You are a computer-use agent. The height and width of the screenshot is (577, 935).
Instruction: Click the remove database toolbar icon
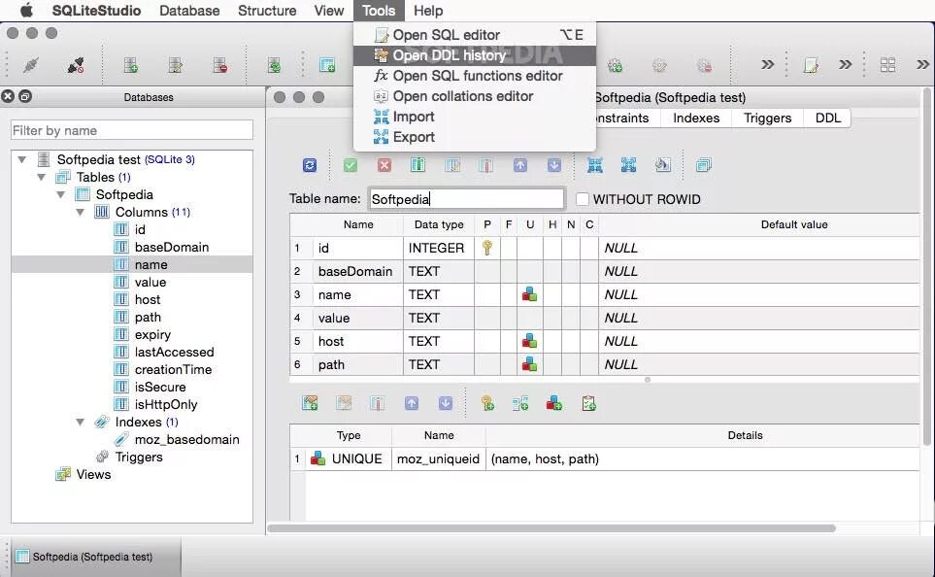(x=220, y=64)
